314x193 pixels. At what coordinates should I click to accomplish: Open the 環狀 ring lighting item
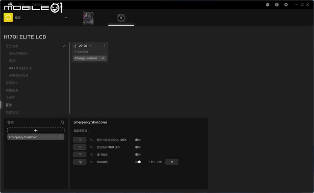click(12, 61)
